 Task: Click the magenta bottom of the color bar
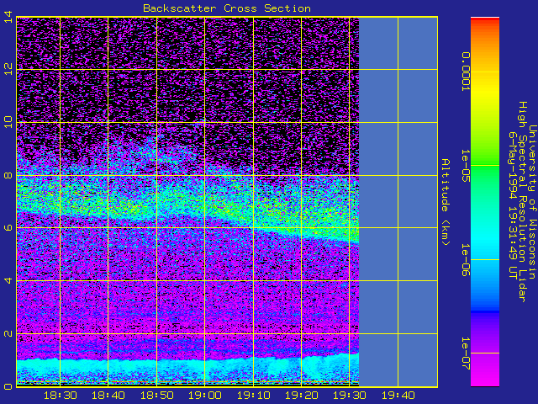[x=485, y=373]
